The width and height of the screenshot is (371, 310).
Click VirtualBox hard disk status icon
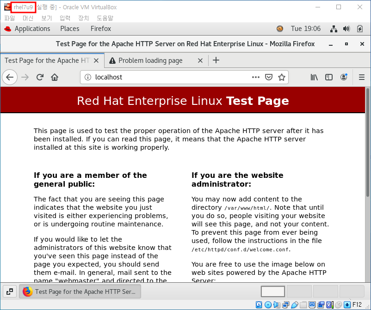point(259,305)
